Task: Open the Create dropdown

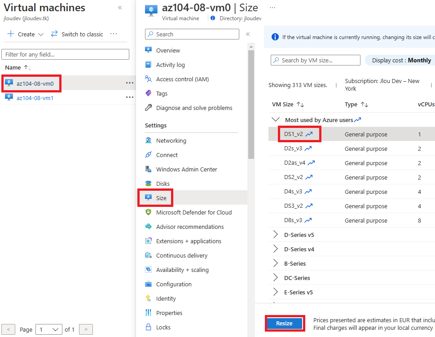Action: coord(26,34)
